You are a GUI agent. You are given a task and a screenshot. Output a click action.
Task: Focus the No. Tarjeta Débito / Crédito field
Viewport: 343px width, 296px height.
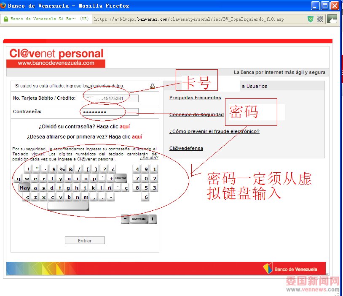click(110, 98)
